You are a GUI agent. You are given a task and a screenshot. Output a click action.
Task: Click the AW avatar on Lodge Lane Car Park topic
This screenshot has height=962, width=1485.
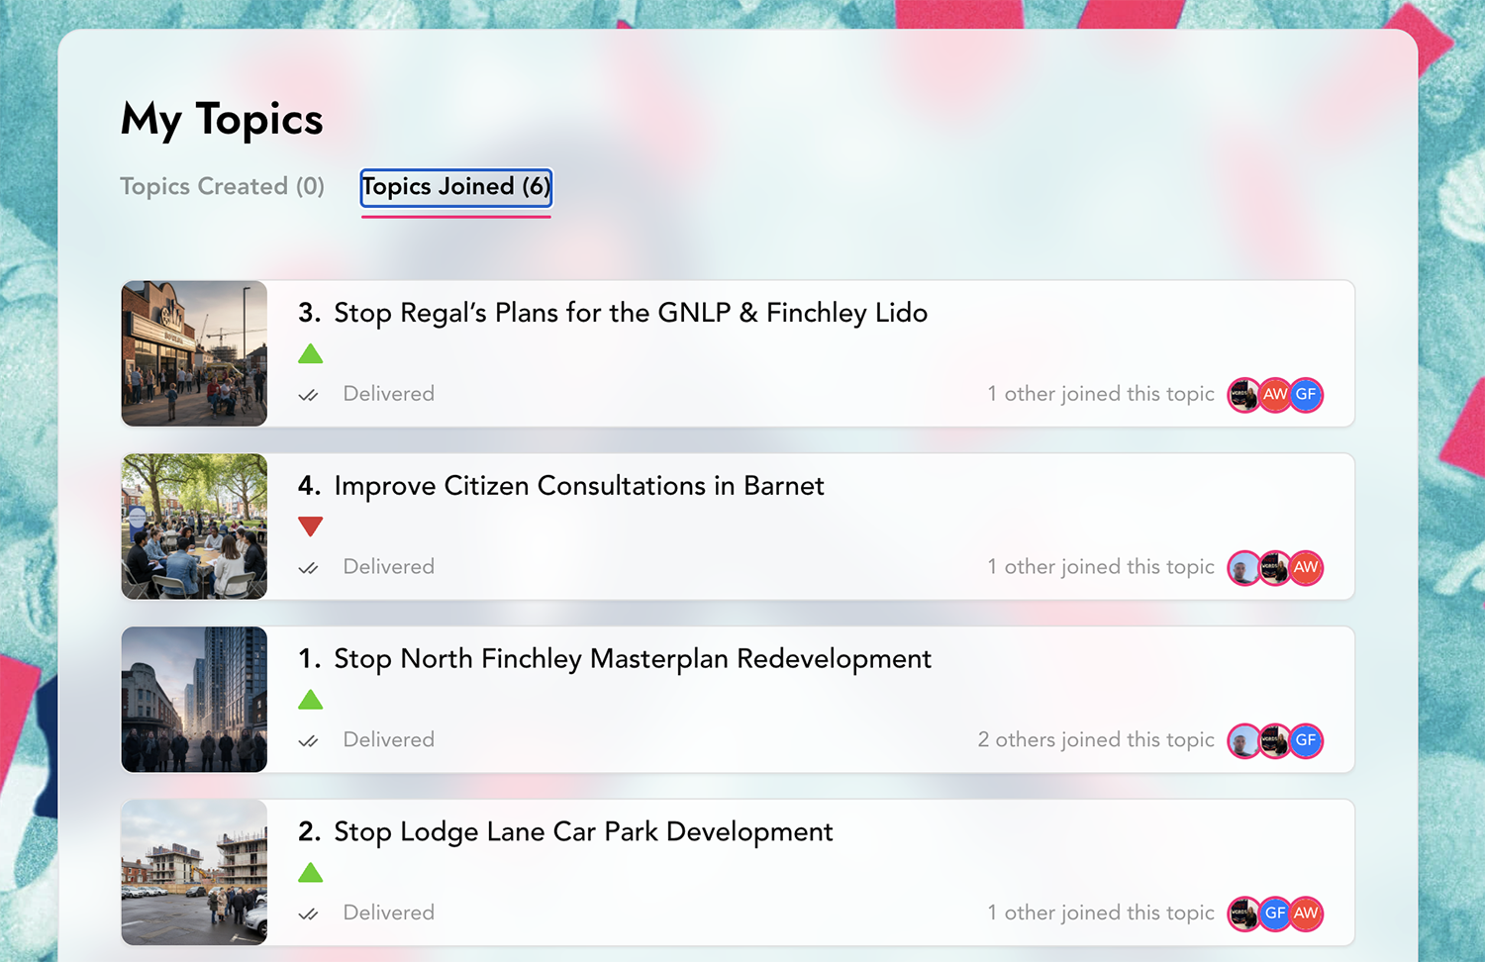click(x=1306, y=914)
